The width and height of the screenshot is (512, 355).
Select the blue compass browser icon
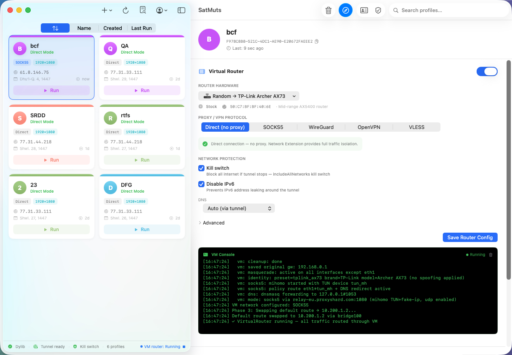click(x=346, y=10)
